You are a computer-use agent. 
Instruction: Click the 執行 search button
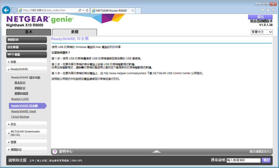click(x=266, y=160)
